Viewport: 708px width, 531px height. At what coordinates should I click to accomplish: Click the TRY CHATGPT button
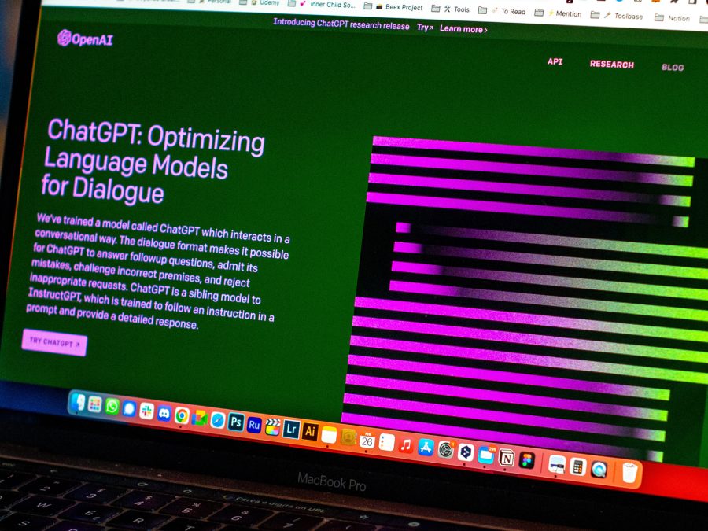54,342
